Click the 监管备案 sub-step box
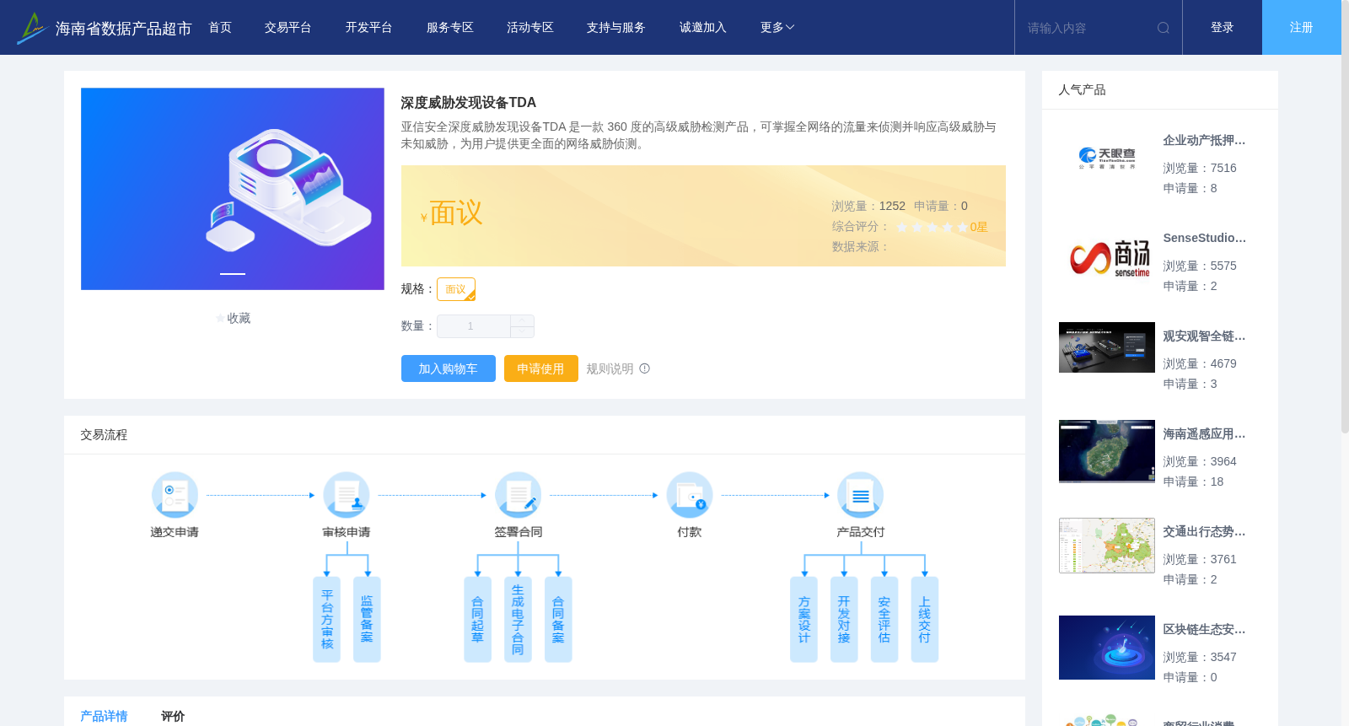The image size is (1349, 726). 367,620
